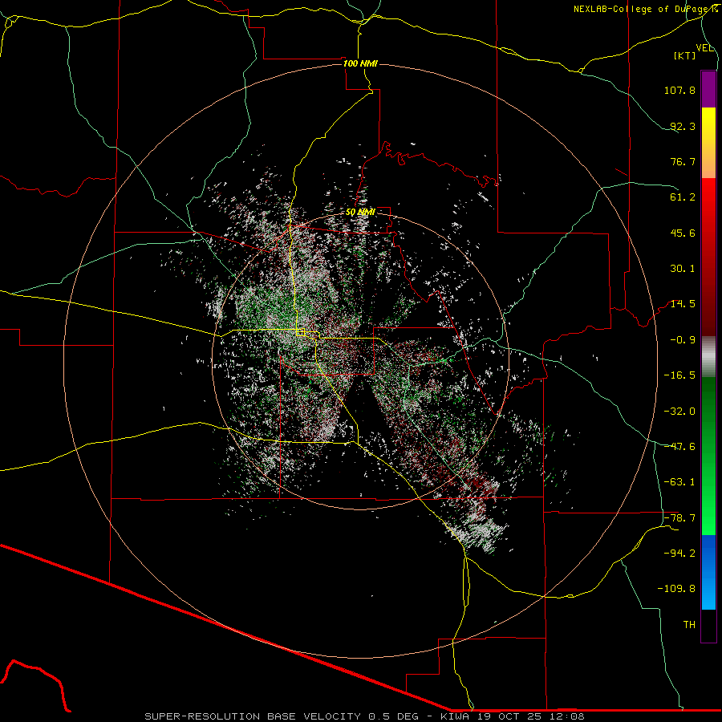This screenshot has height=722, width=722.
Task: Click the [KT] units label
Action: click(x=685, y=55)
